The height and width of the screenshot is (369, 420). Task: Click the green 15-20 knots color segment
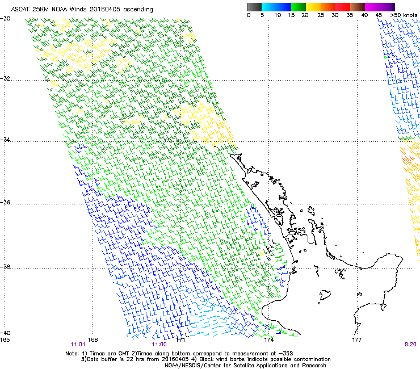click(299, 7)
